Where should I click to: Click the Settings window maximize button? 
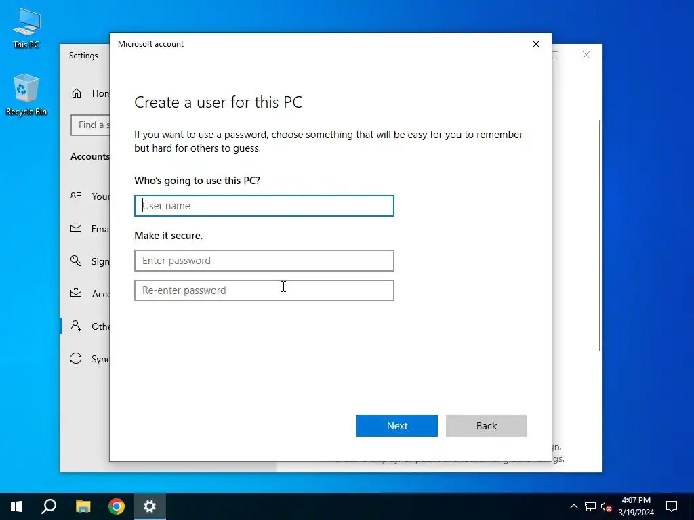[x=556, y=55]
